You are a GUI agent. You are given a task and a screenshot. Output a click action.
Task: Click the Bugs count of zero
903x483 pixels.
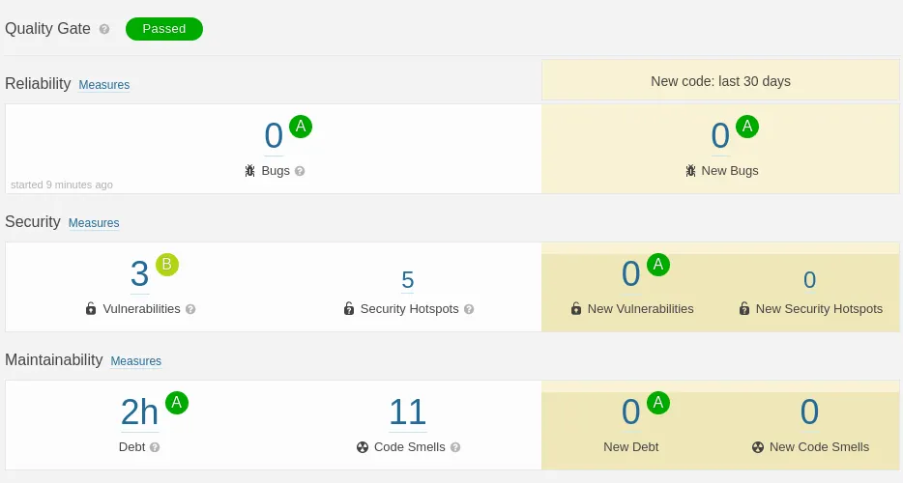click(274, 136)
